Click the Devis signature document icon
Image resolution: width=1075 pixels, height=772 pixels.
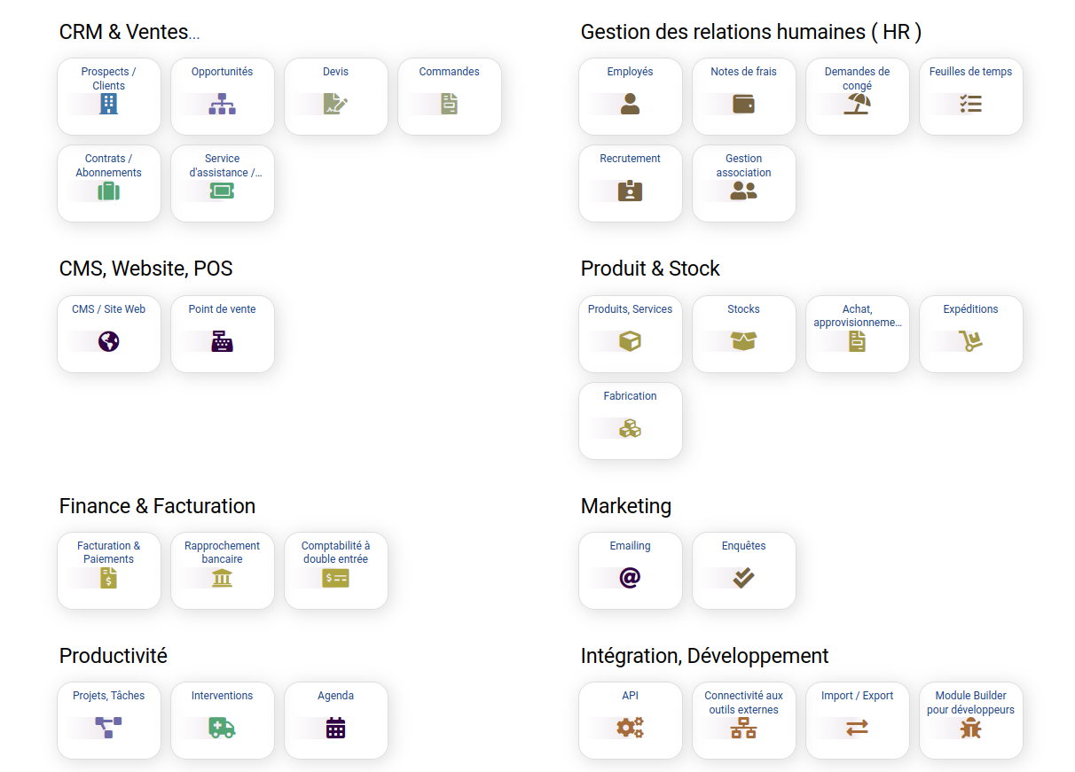pyautogui.click(x=335, y=104)
